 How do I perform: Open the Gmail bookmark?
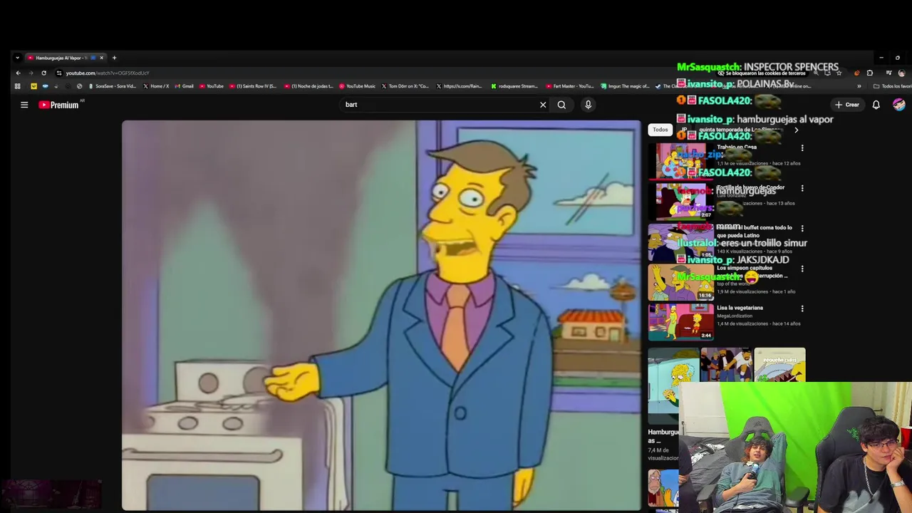point(184,86)
